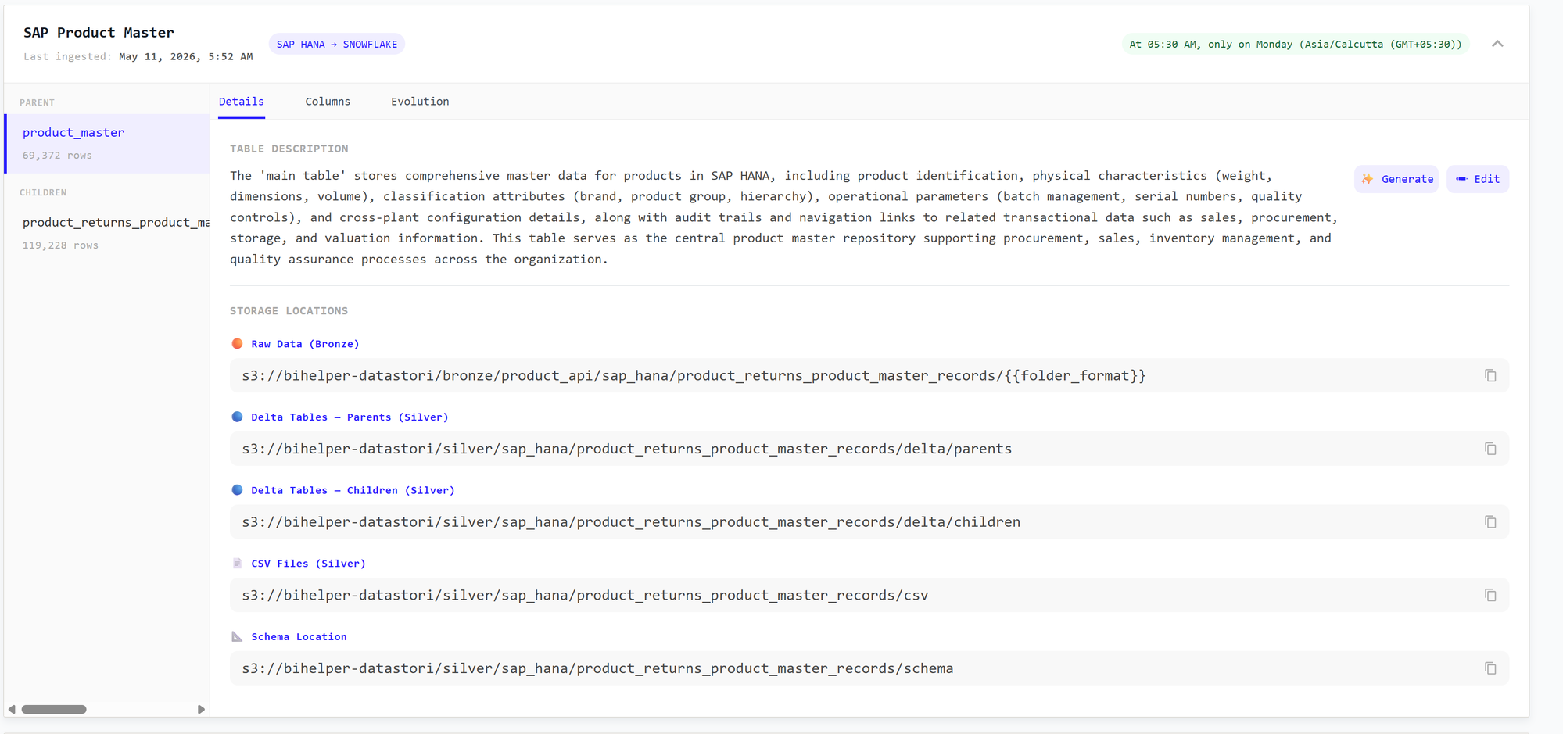Switch to the Columns tab

tap(328, 102)
